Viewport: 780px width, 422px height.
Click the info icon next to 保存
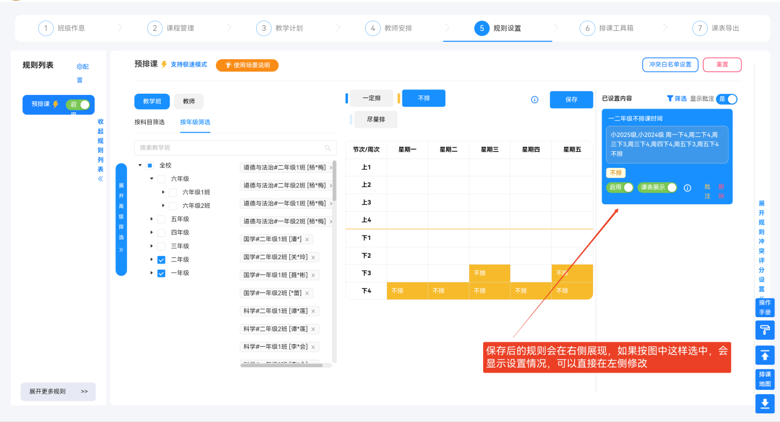point(535,99)
